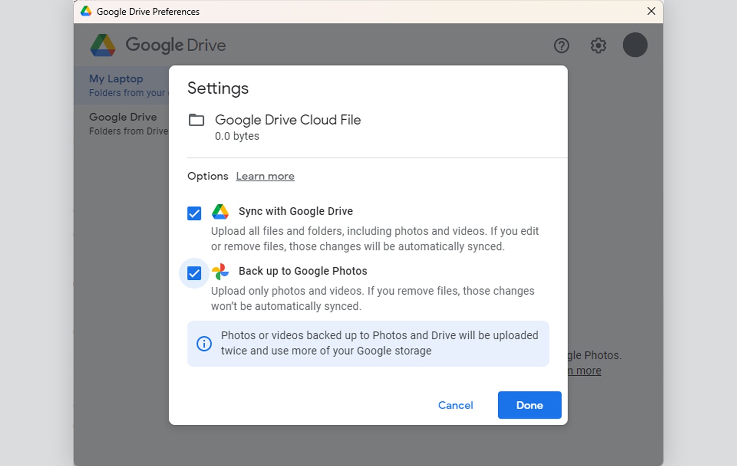Click the Done button to save settings
Screen dimensions: 737x466
tap(529, 405)
